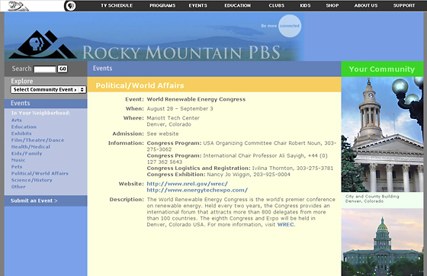Open the Programs menu item
Screen dimensions: 427x276
(x=162, y=5)
